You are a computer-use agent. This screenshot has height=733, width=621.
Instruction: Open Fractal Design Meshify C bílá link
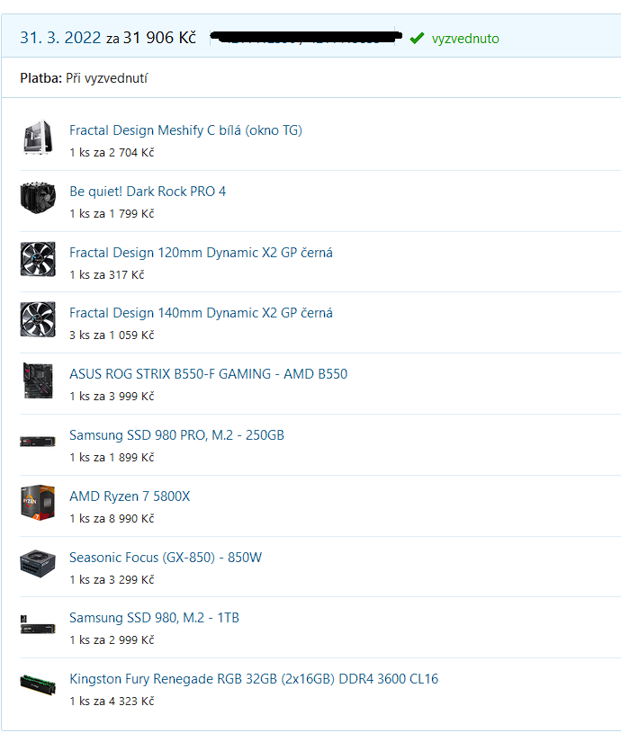(185, 130)
